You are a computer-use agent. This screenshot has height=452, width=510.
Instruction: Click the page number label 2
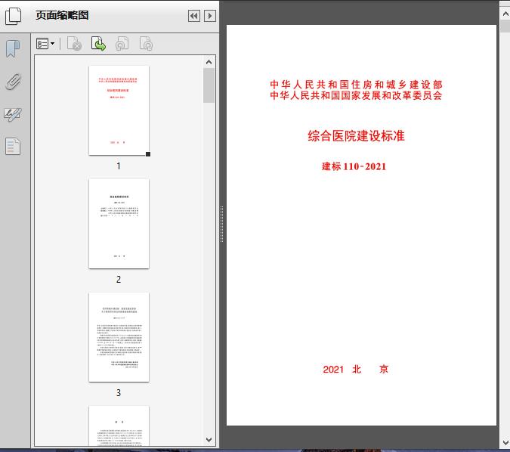(x=119, y=279)
